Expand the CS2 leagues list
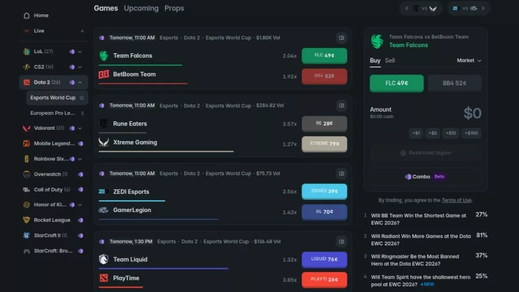Image resolution: width=519 pixels, height=292 pixels. (80, 67)
